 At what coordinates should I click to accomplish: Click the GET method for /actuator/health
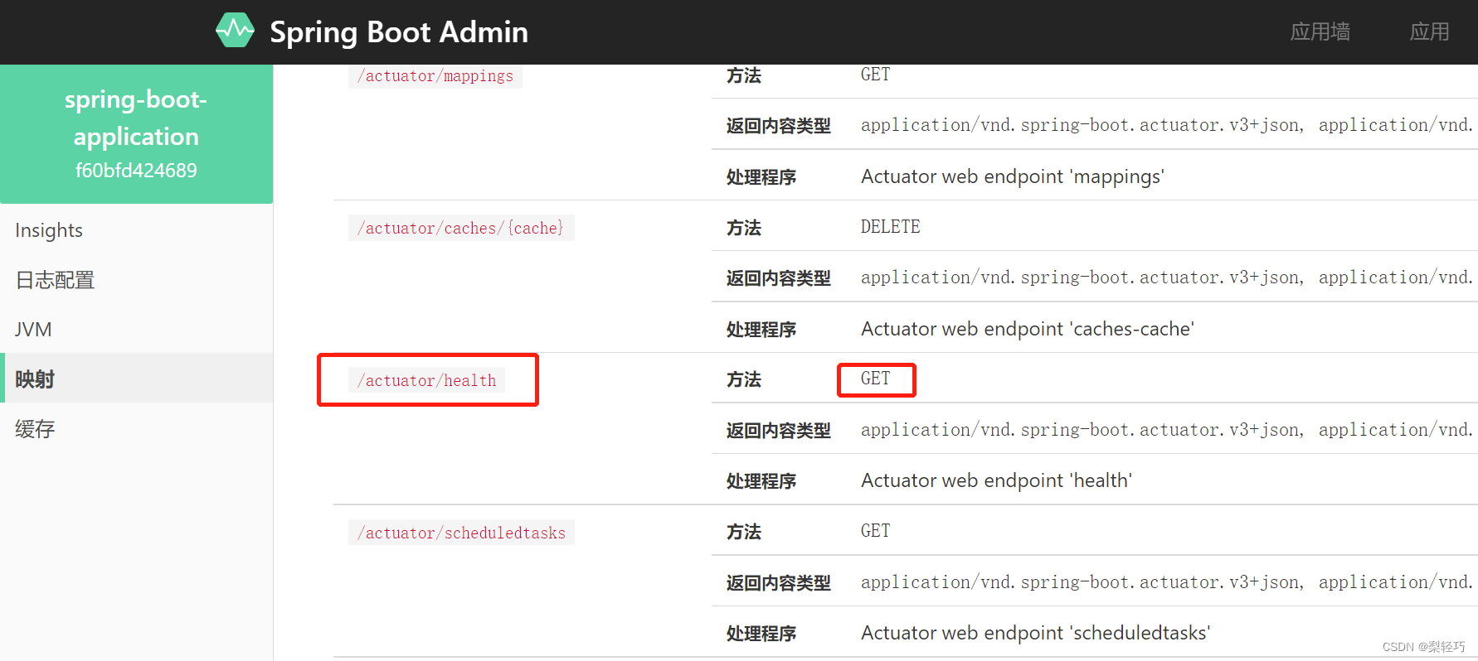click(x=875, y=379)
